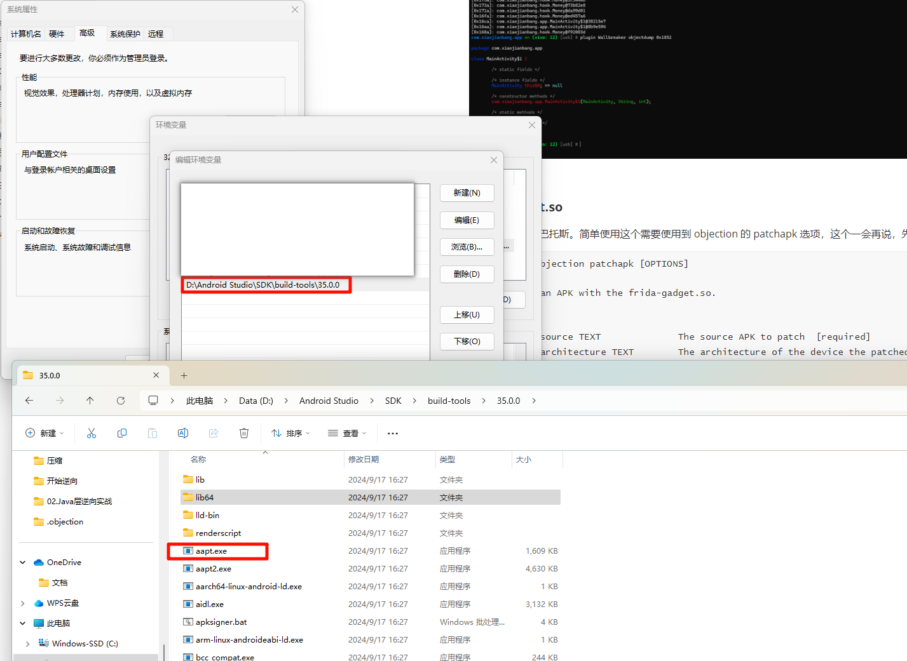Image resolution: width=907 pixels, height=661 pixels.
Task: Switch to the 系统保护 tab
Action: pos(125,34)
